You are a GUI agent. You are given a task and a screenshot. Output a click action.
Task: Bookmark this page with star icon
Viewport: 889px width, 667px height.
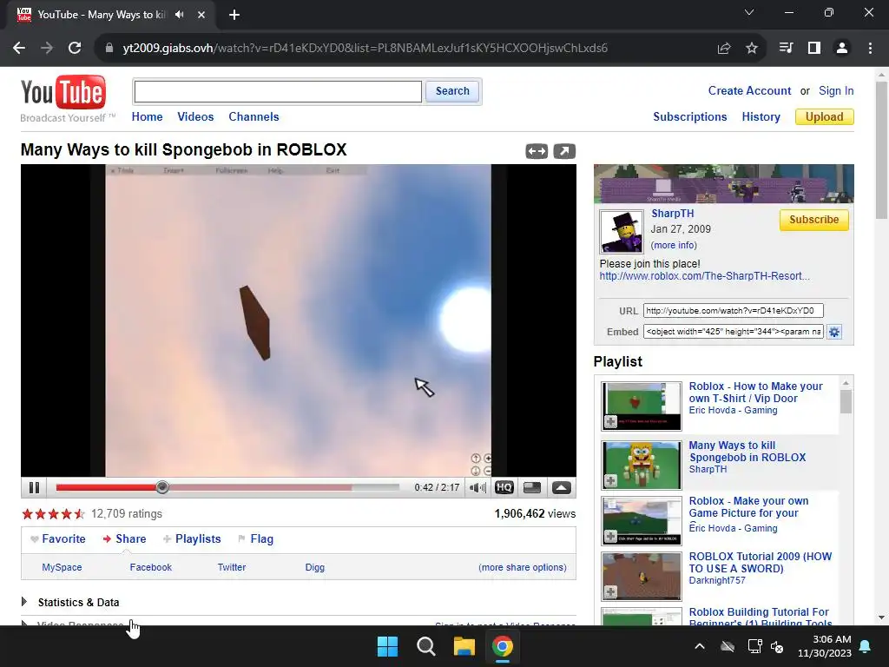pos(752,49)
